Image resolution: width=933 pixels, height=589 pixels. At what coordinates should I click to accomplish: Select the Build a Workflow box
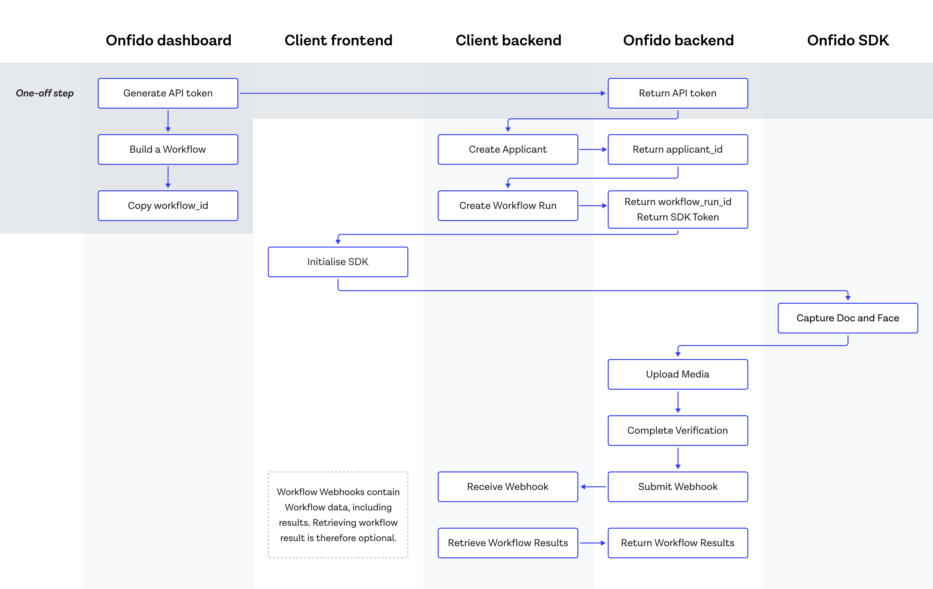(168, 149)
